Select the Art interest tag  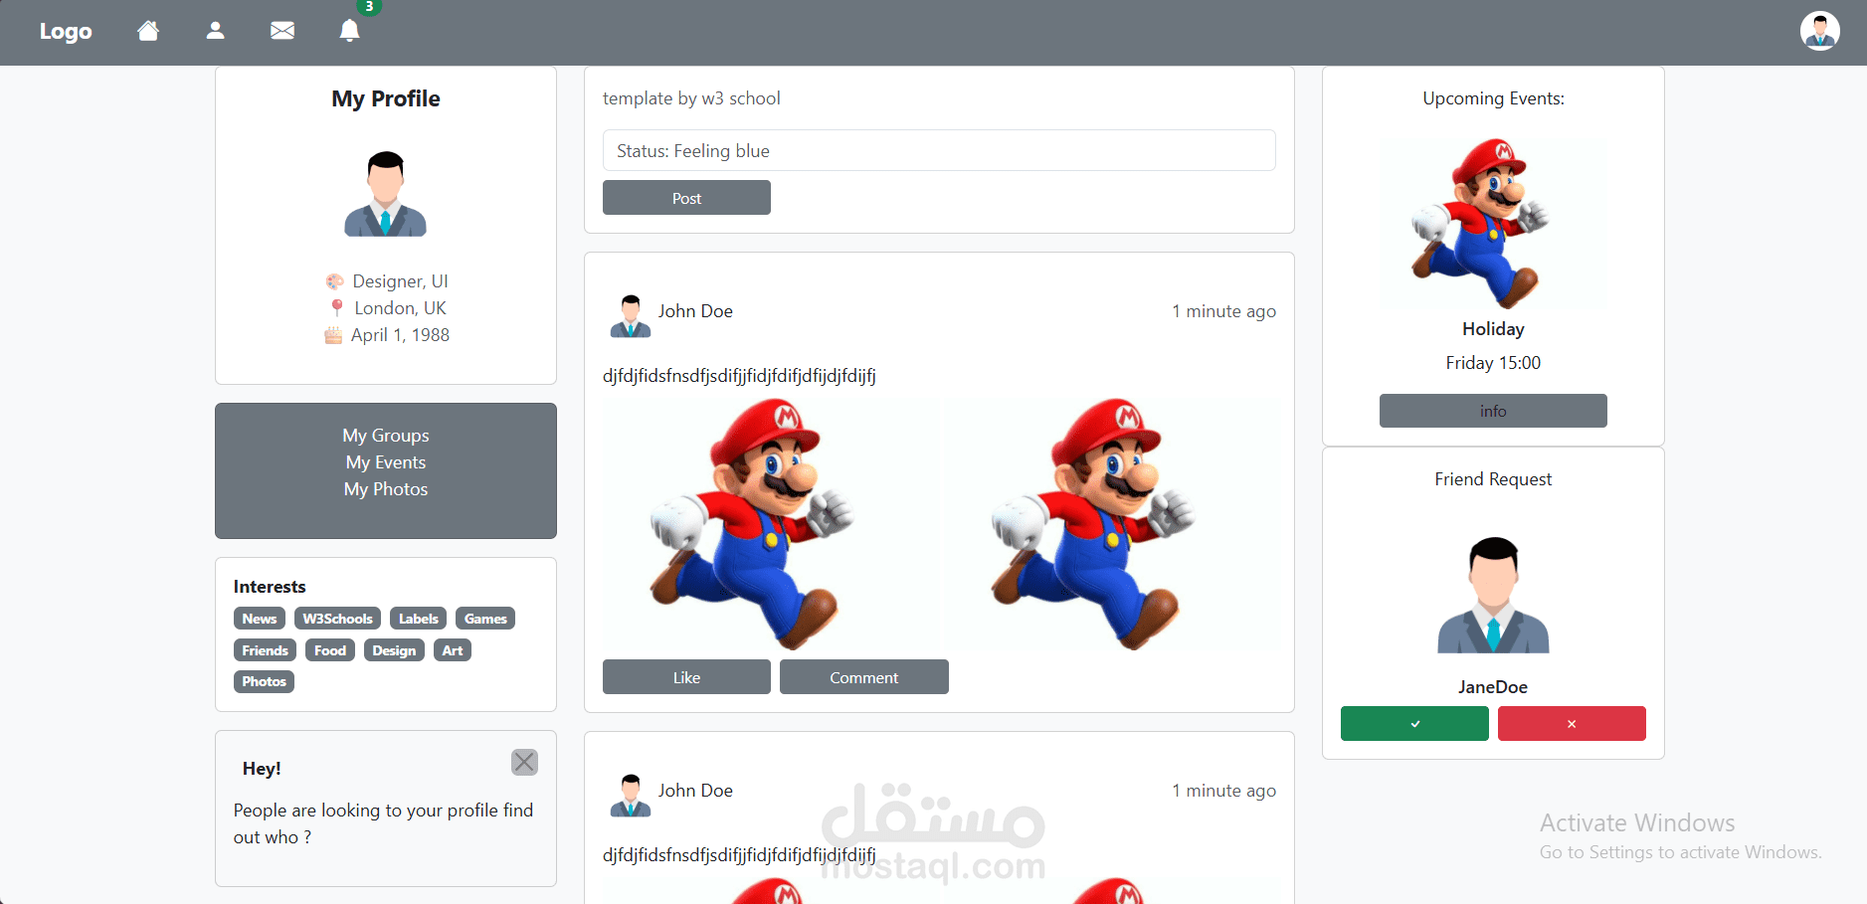point(453,650)
